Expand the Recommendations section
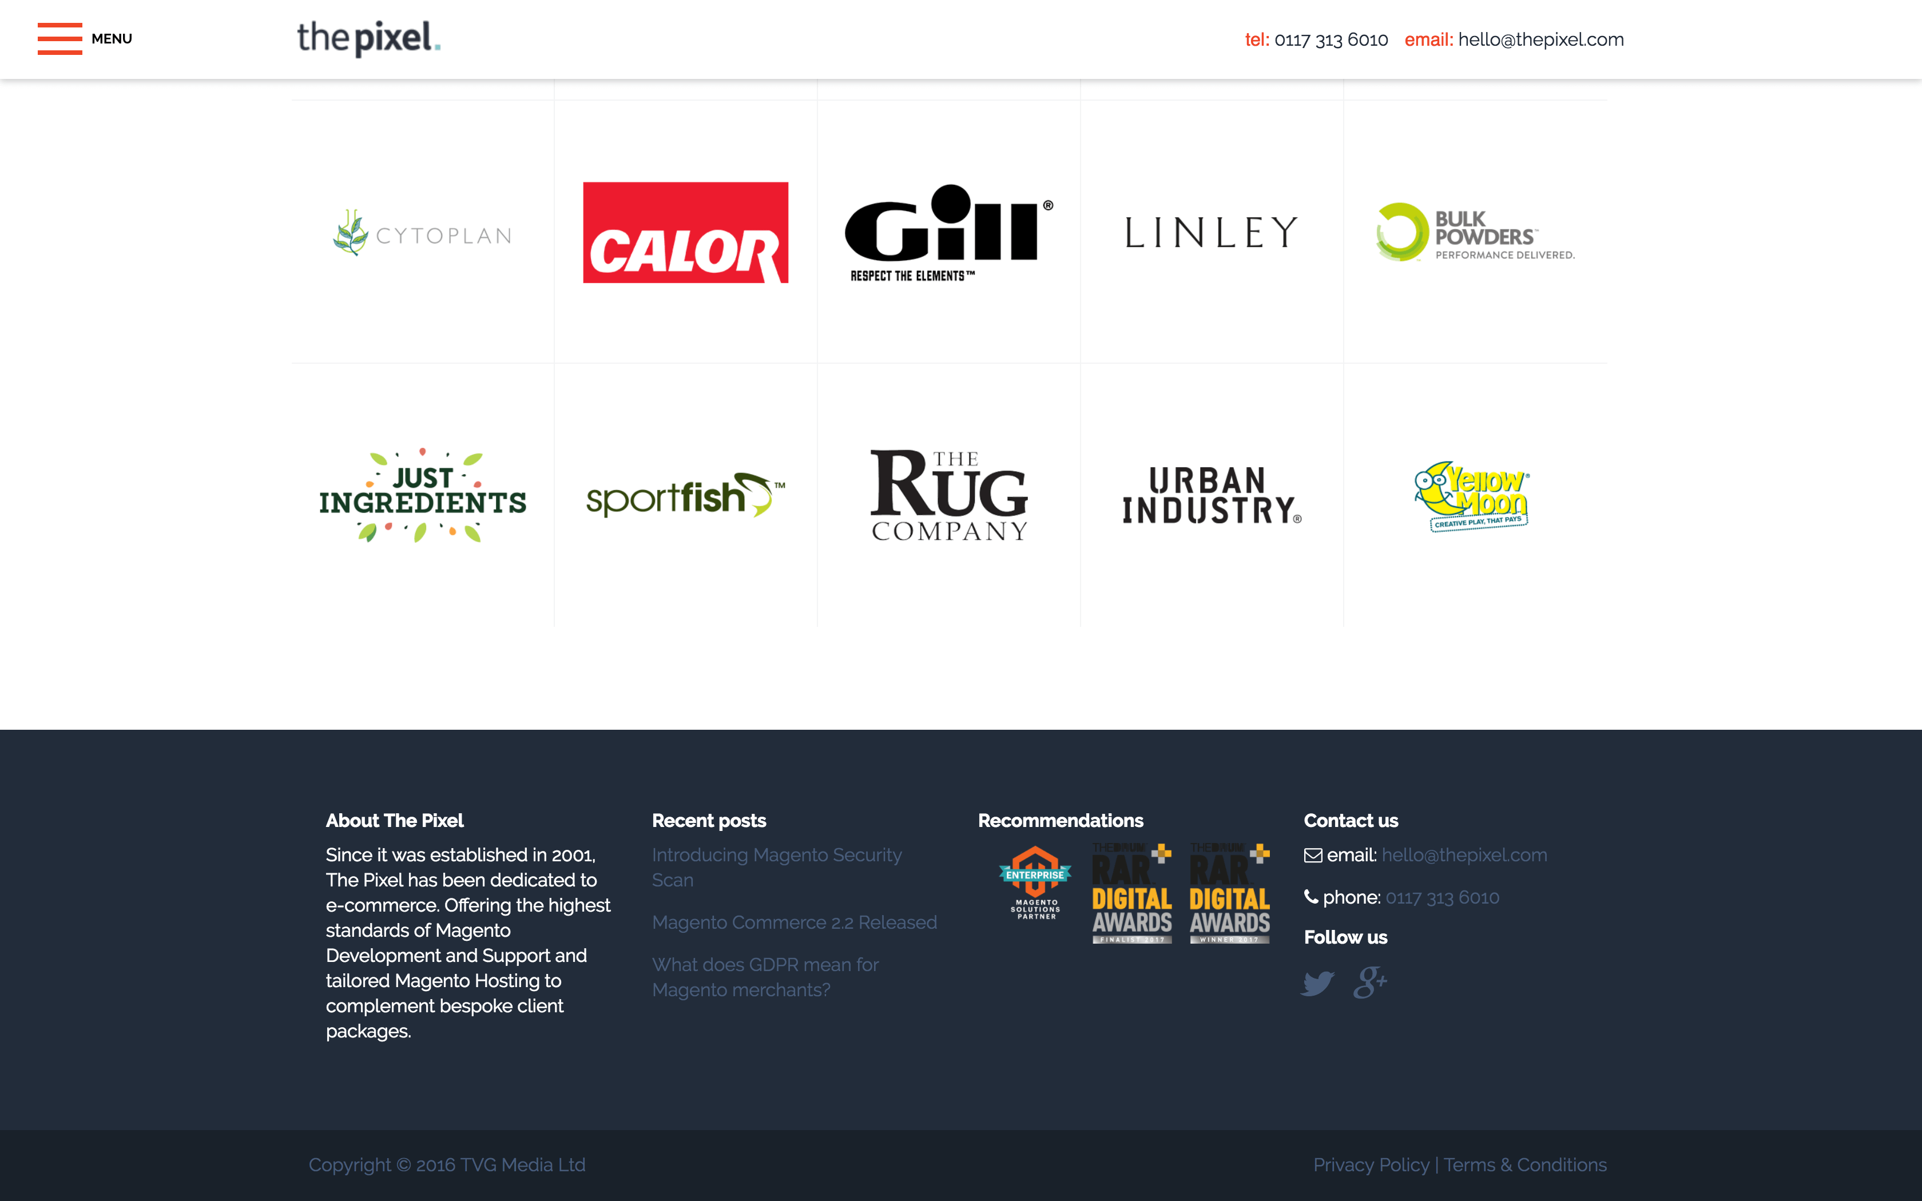Viewport: 1922px width, 1201px height. click(1060, 821)
